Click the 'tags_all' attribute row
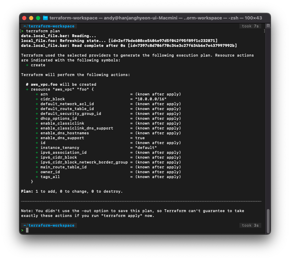Screen dimensions: 290x260 pyautogui.click(x=108, y=177)
